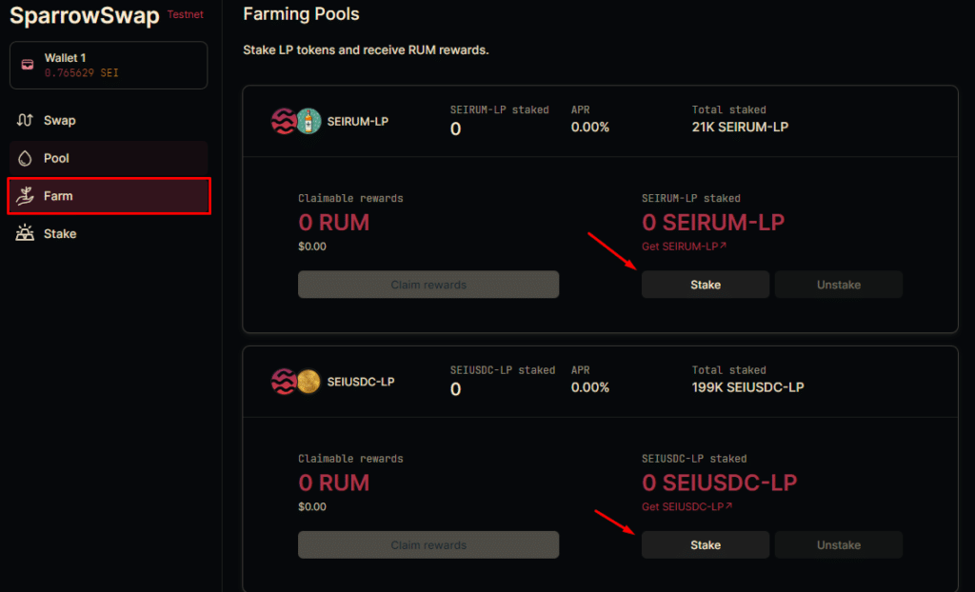Click Unstake in the SEIUSDC-LP pool
975x592 pixels.
point(838,544)
